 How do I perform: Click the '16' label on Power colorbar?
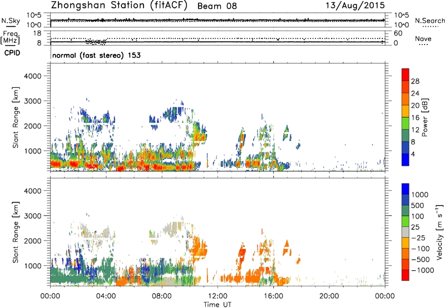415,118
